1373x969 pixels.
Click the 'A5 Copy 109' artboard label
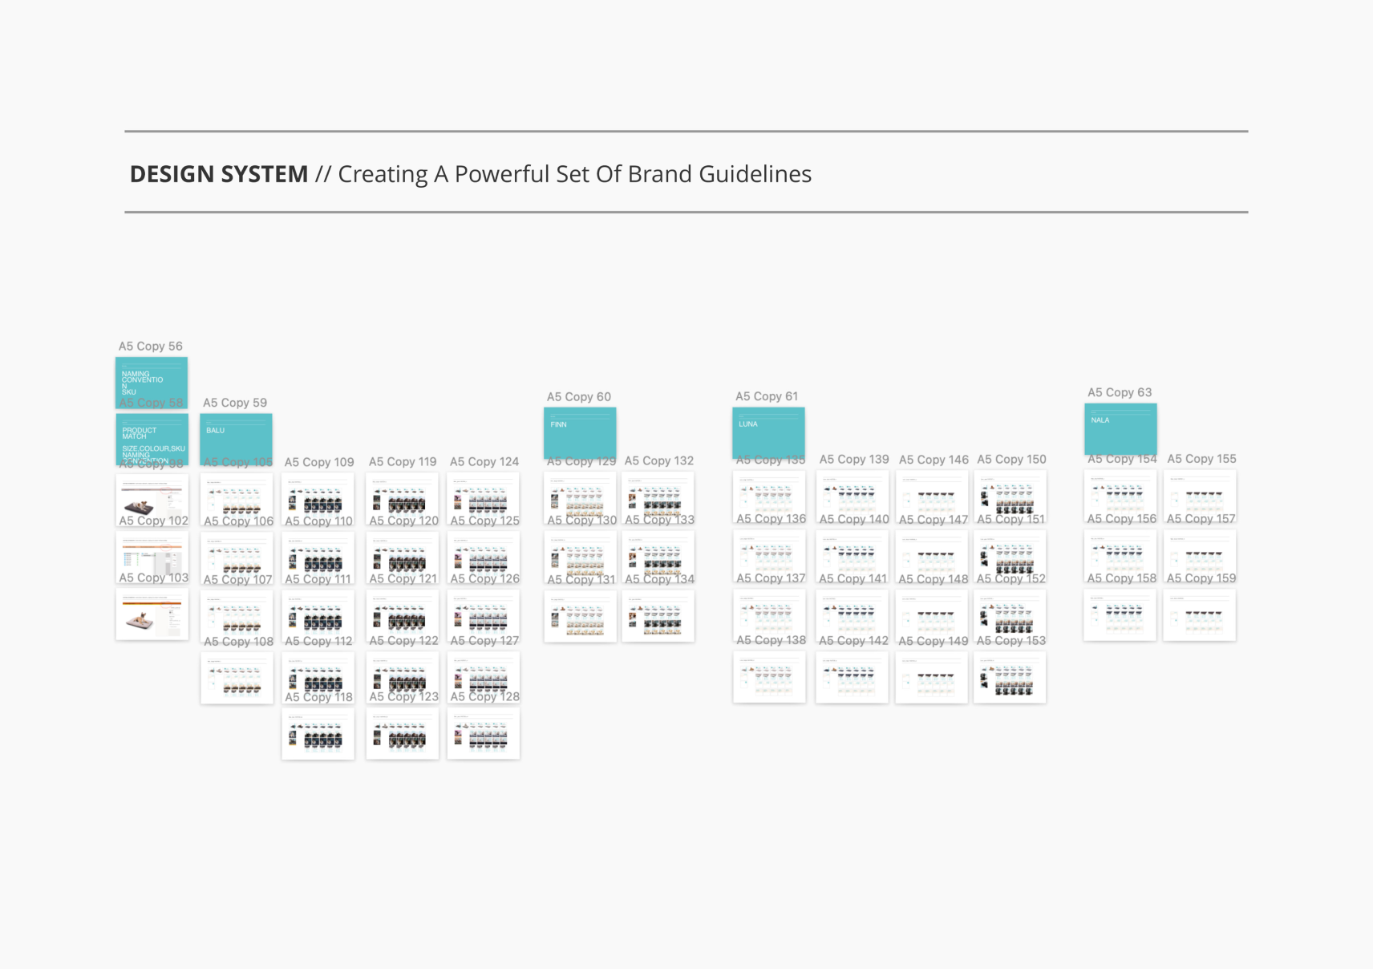coord(319,463)
